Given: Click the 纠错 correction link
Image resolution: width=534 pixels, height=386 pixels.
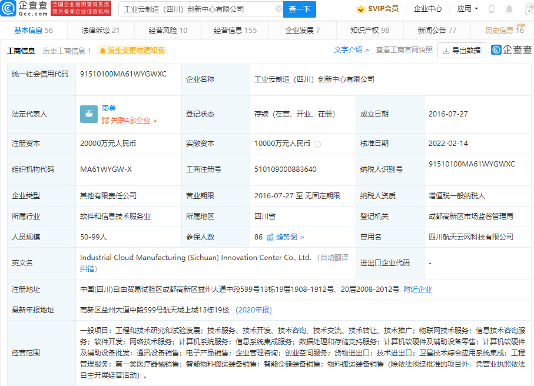Looking at the screenshot, I should pyautogui.click(x=87, y=269).
